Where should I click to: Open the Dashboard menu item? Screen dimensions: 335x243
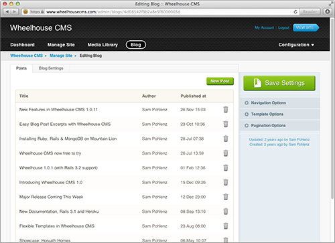click(x=22, y=45)
